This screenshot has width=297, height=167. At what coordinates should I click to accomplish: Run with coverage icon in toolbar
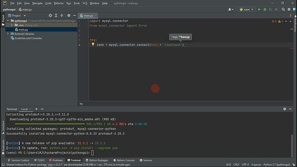pyautogui.click(x=271, y=9)
